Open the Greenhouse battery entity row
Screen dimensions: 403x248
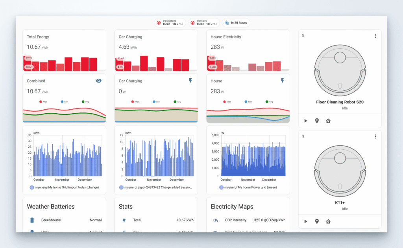pyautogui.click(x=64, y=220)
